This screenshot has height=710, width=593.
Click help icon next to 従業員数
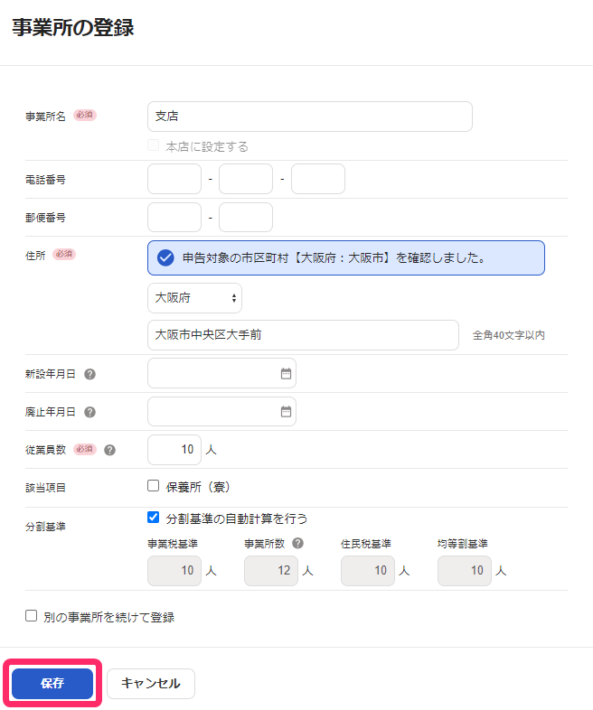109,450
